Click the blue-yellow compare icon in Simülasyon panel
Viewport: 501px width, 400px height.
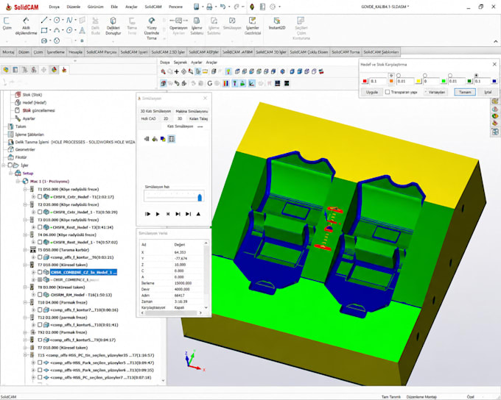[x=163, y=139]
